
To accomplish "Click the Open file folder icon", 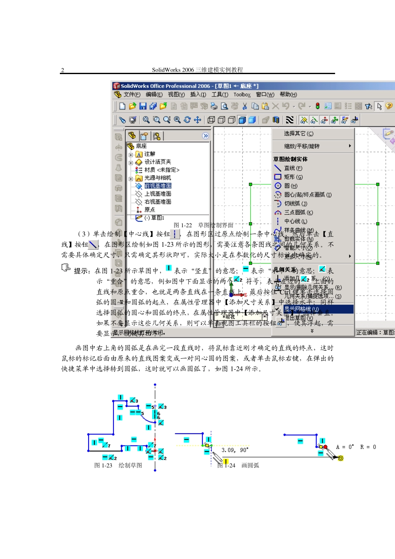I will [x=133, y=106].
